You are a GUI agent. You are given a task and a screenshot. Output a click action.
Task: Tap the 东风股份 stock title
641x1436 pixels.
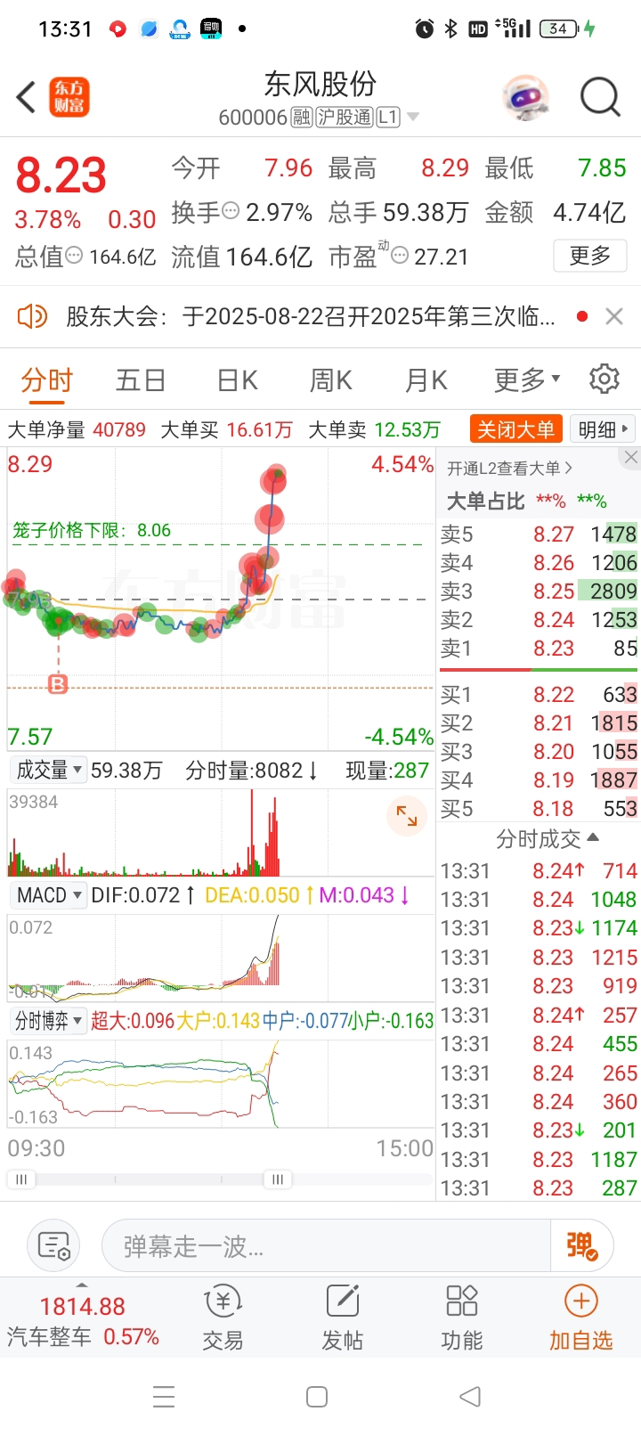(320, 84)
